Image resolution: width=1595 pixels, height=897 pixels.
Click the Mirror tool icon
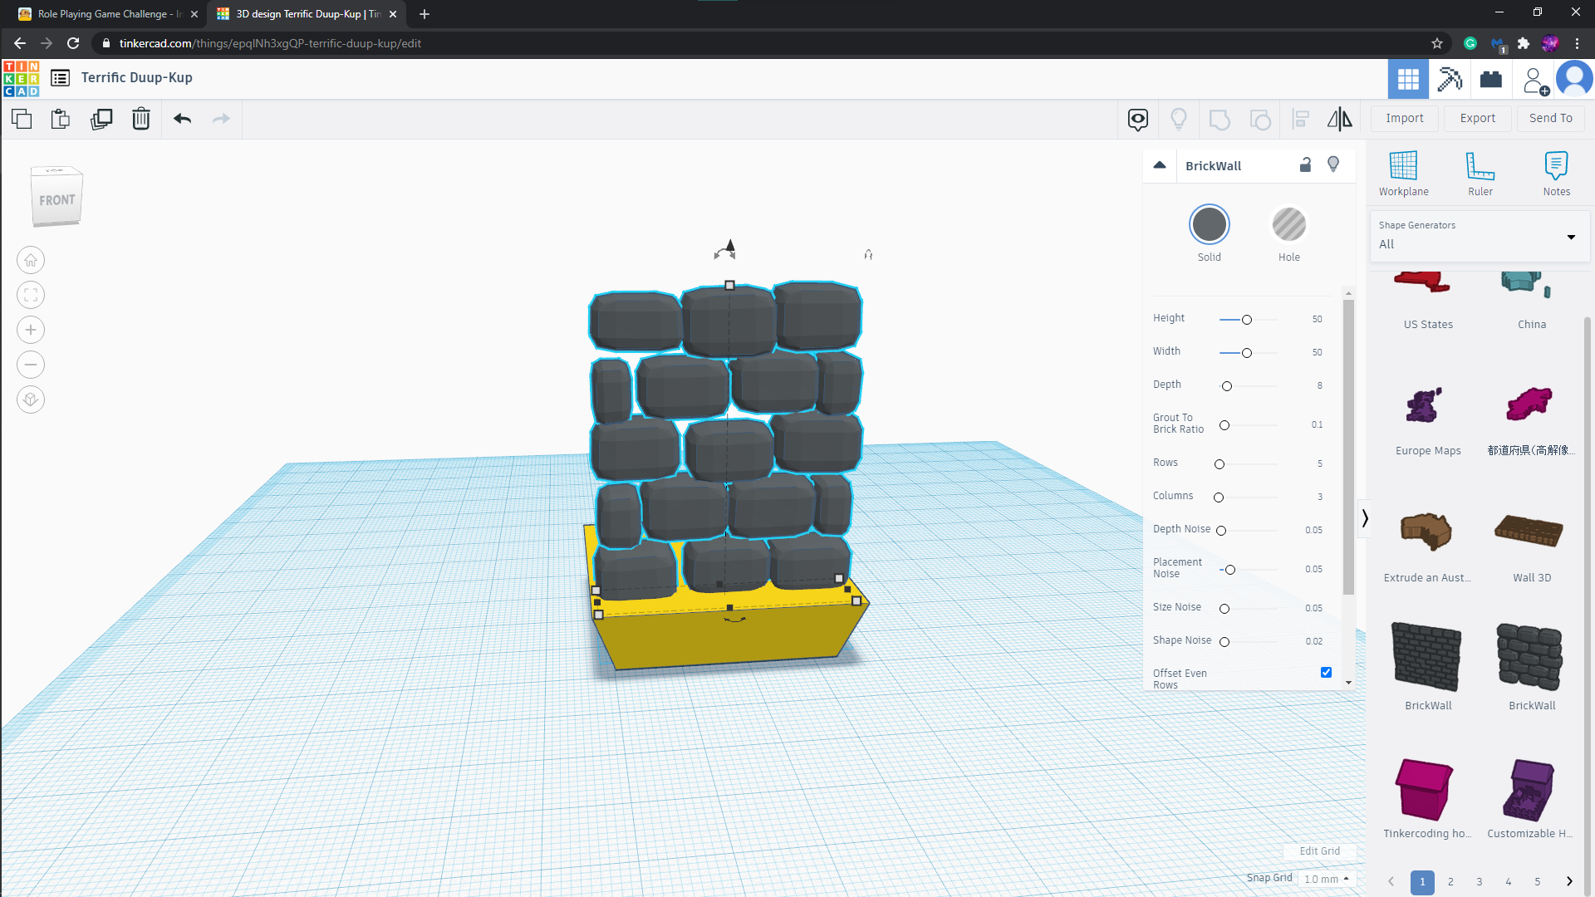click(x=1340, y=120)
